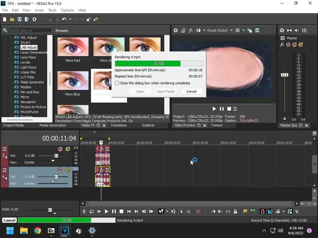The width and height of the screenshot is (318, 238).
Task: Click the New project icon in toolbar
Action: click(4, 19)
